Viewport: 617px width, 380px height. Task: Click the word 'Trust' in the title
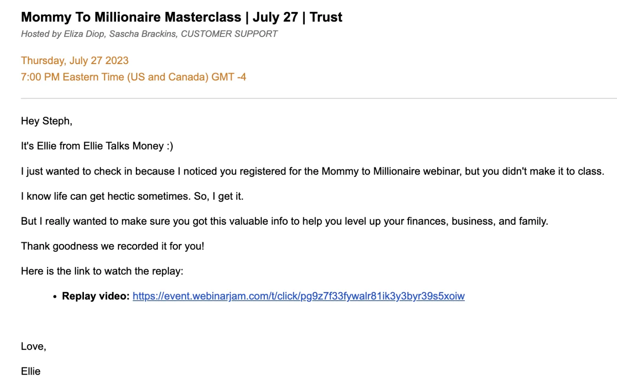click(x=326, y=17)
